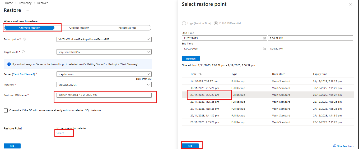Select Full & Differential radio button

tap(216, 23)
